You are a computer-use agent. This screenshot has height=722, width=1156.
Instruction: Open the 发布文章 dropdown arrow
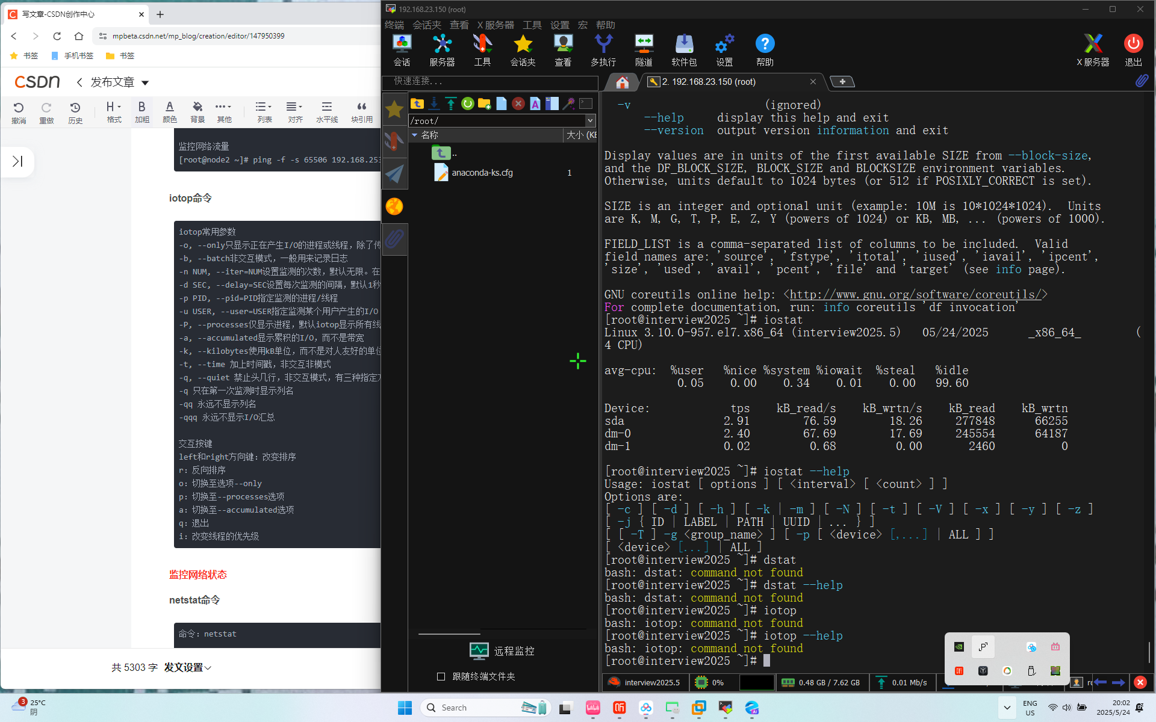pyautogui.click(x=145, y=82)
